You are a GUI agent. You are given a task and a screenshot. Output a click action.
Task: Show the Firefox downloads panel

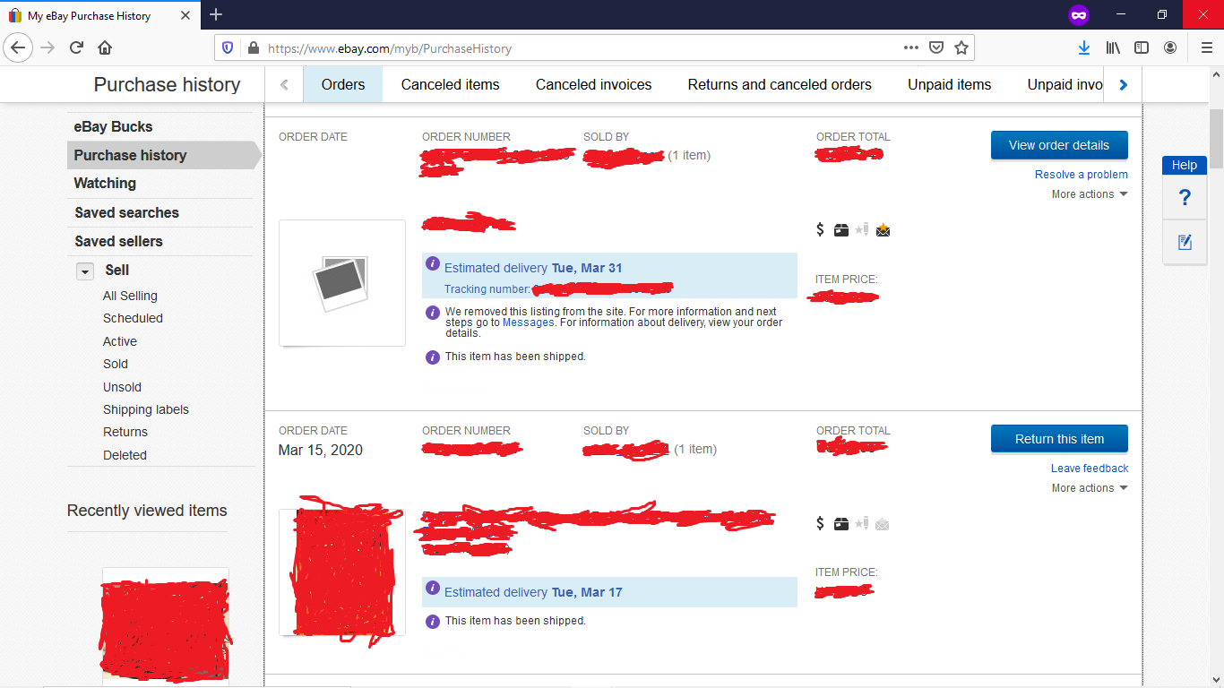click(1083, 47)
